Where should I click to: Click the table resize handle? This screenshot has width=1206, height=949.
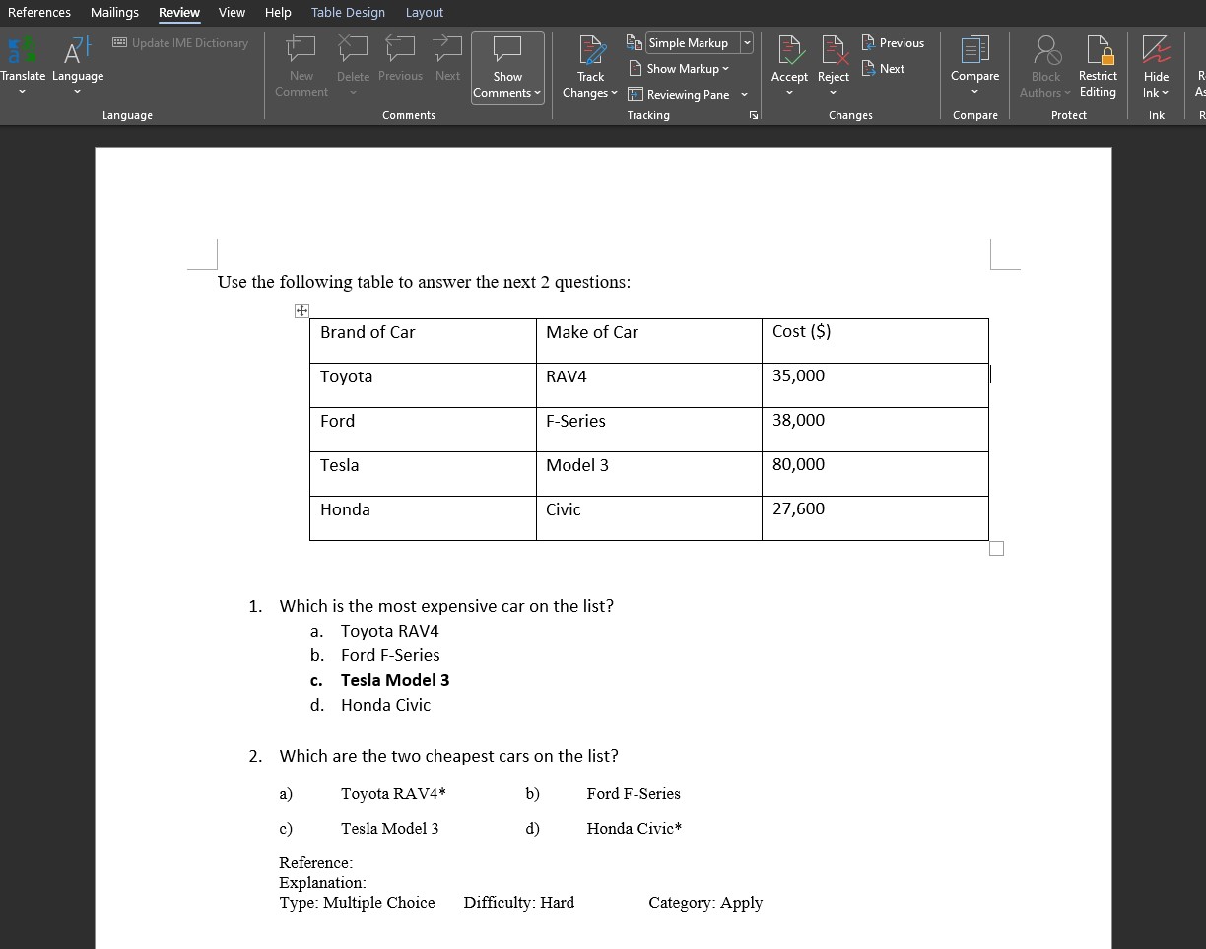pyautogui.click(x=996, y=548)
